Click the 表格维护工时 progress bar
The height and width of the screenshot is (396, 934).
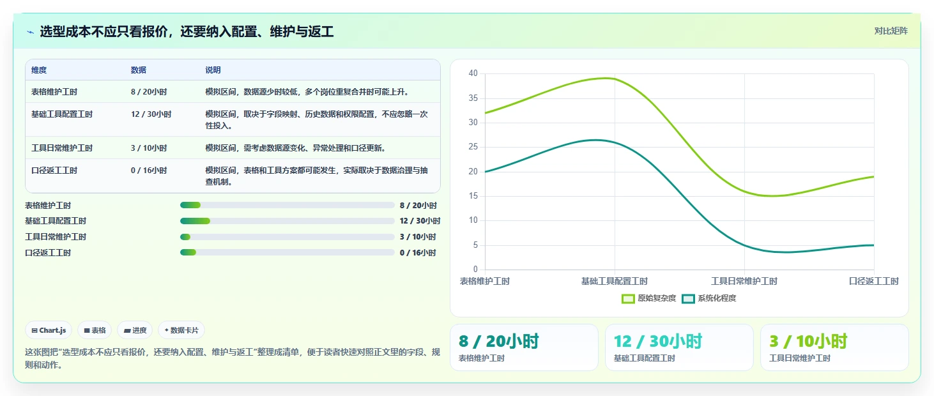click(x=287, y=205)
